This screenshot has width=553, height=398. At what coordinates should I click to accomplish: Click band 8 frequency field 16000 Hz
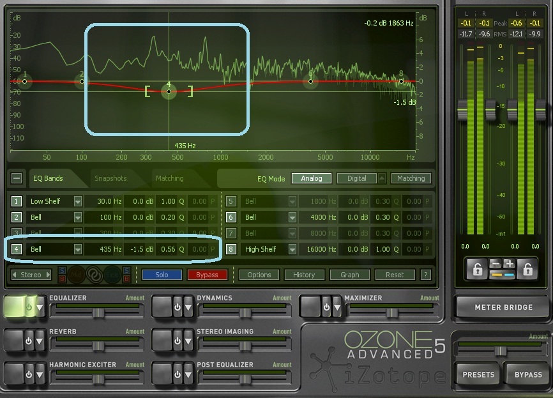pos(319,249)
